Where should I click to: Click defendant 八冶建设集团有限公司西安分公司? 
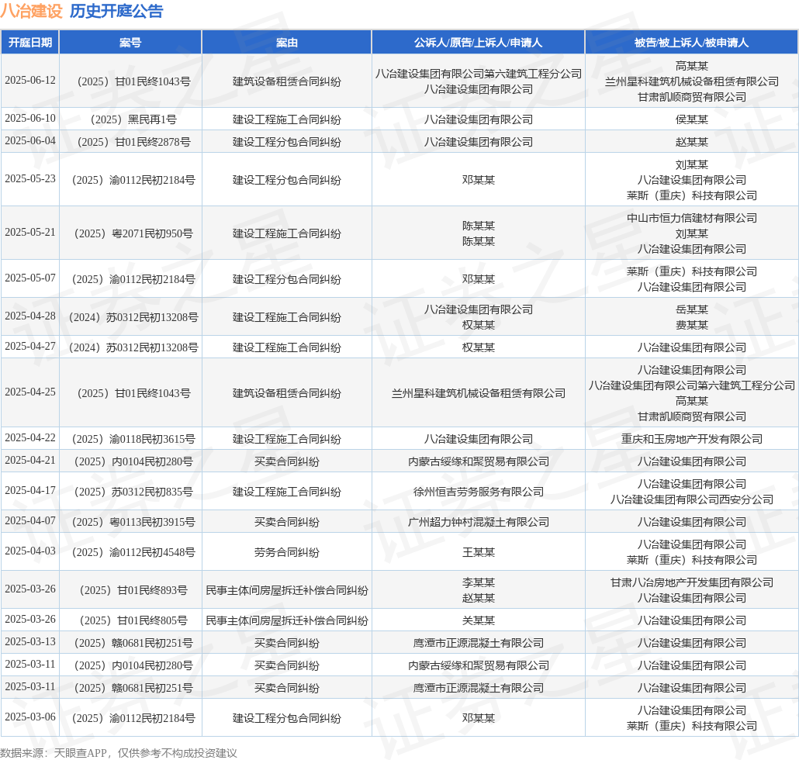[x=691, y=499]
